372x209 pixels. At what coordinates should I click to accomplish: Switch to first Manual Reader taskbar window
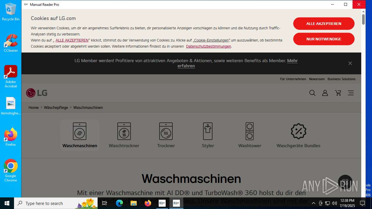[x=162, y=203]
